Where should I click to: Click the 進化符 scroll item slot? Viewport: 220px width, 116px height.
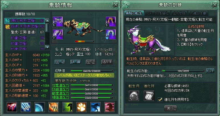149,96
